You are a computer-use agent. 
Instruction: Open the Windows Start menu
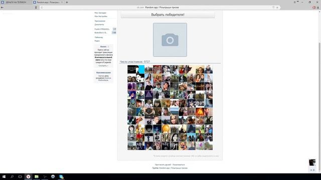4,176
